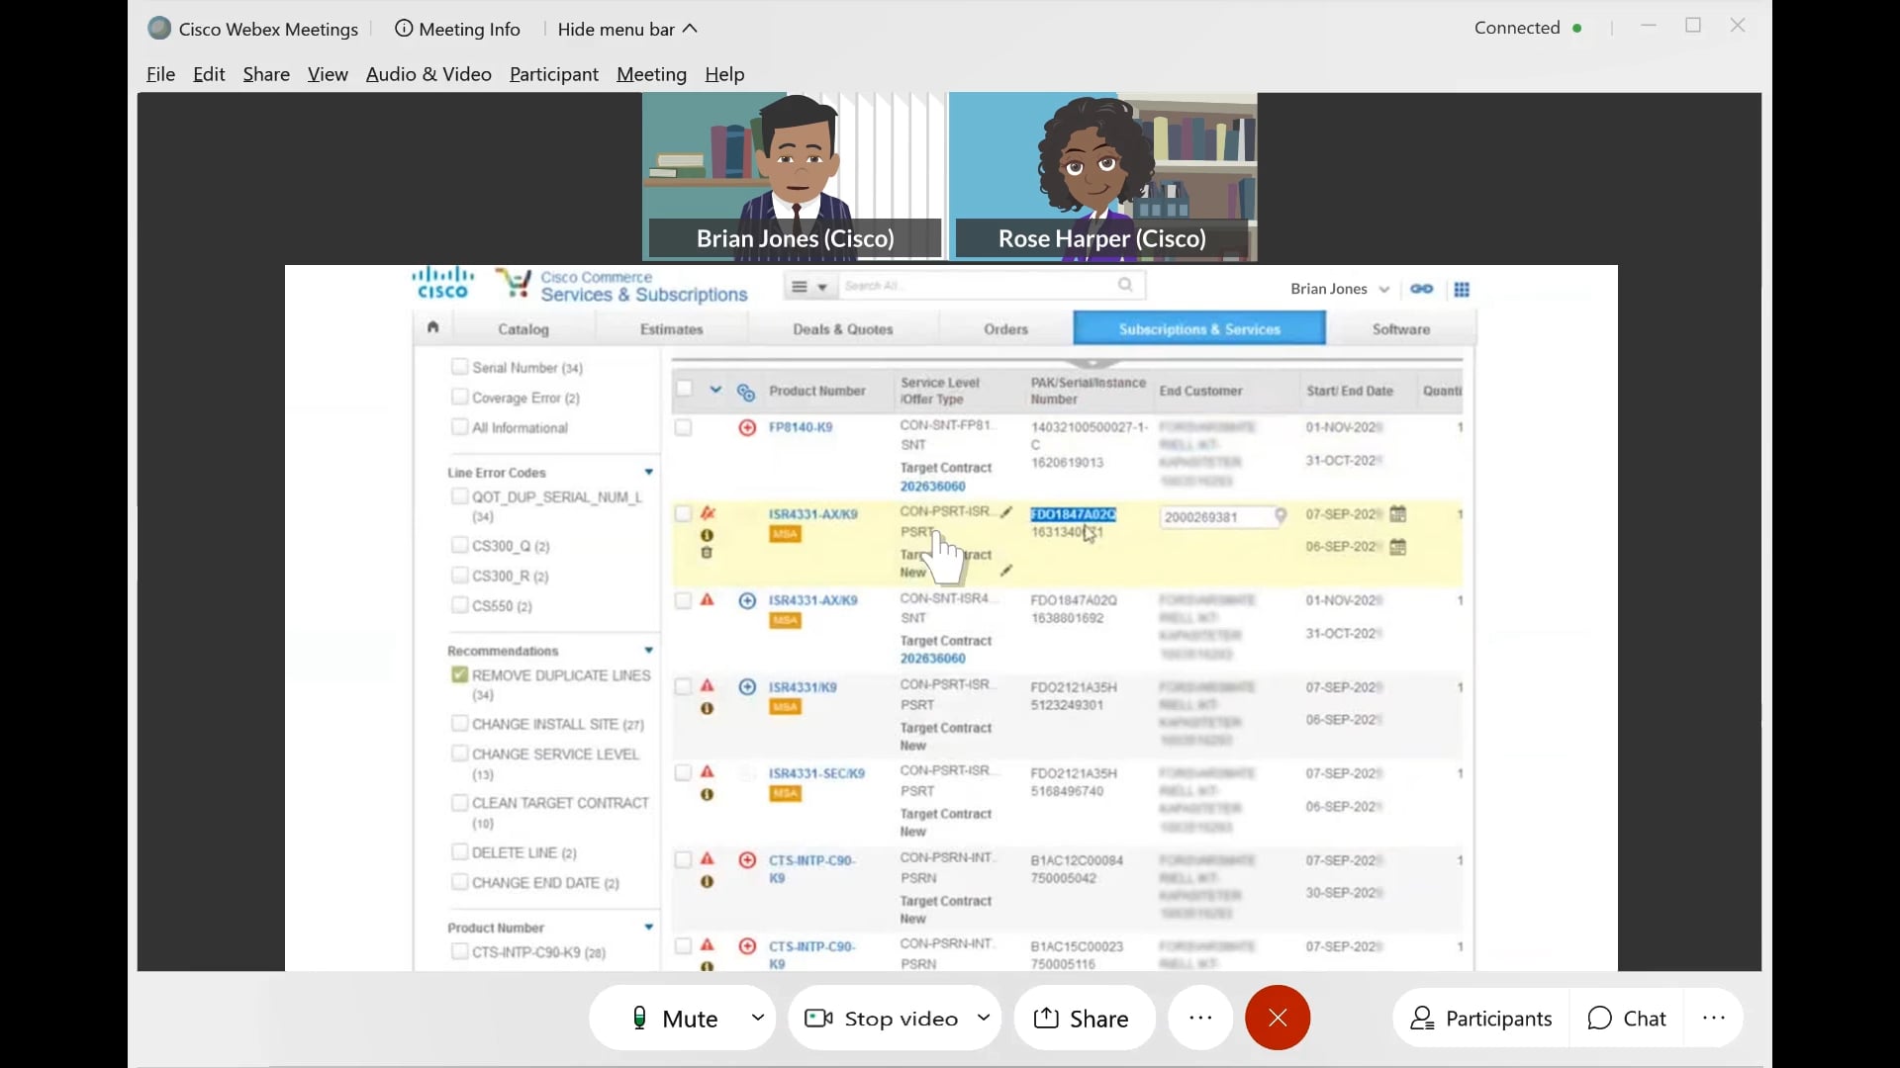Check the CS550 filter

point(459,605)
